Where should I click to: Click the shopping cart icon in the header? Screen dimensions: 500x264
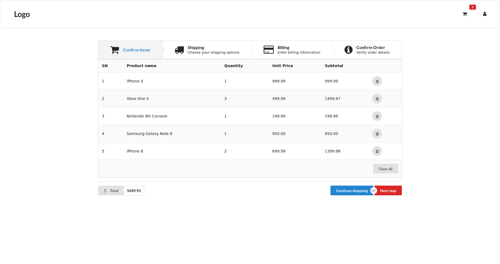[x=465, y=14]
